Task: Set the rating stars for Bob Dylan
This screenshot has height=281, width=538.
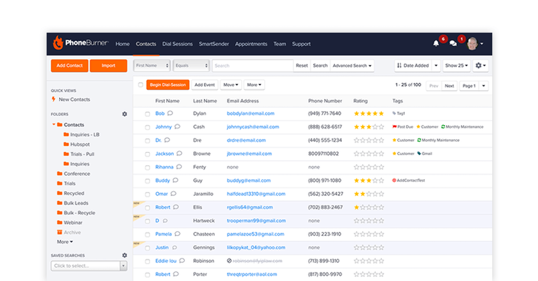Action: tap(369, 114)
